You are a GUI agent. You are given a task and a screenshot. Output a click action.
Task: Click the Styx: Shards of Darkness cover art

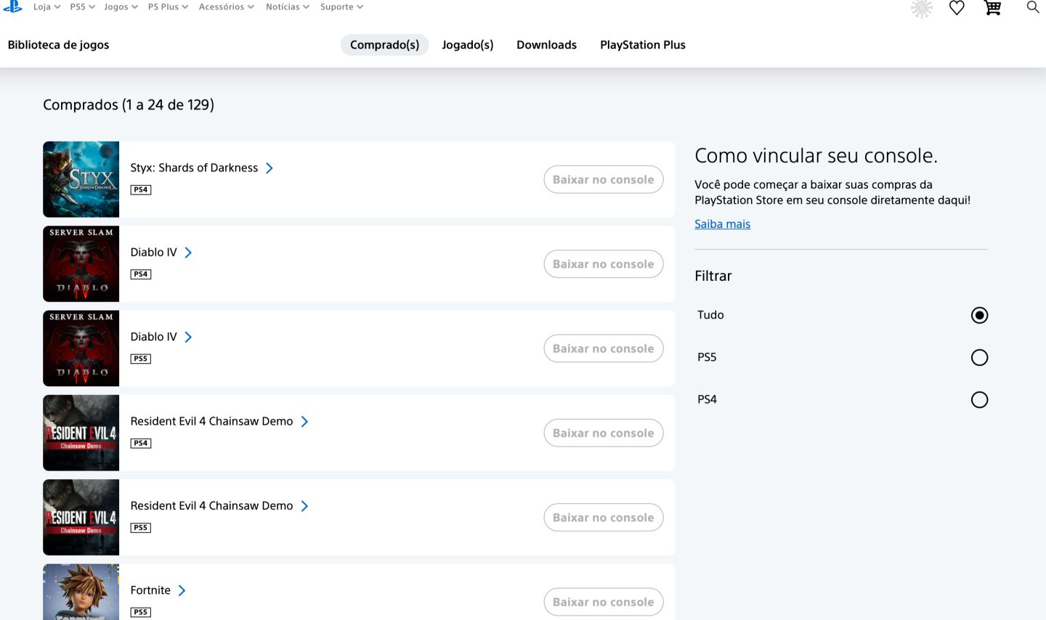pos(81,179)
